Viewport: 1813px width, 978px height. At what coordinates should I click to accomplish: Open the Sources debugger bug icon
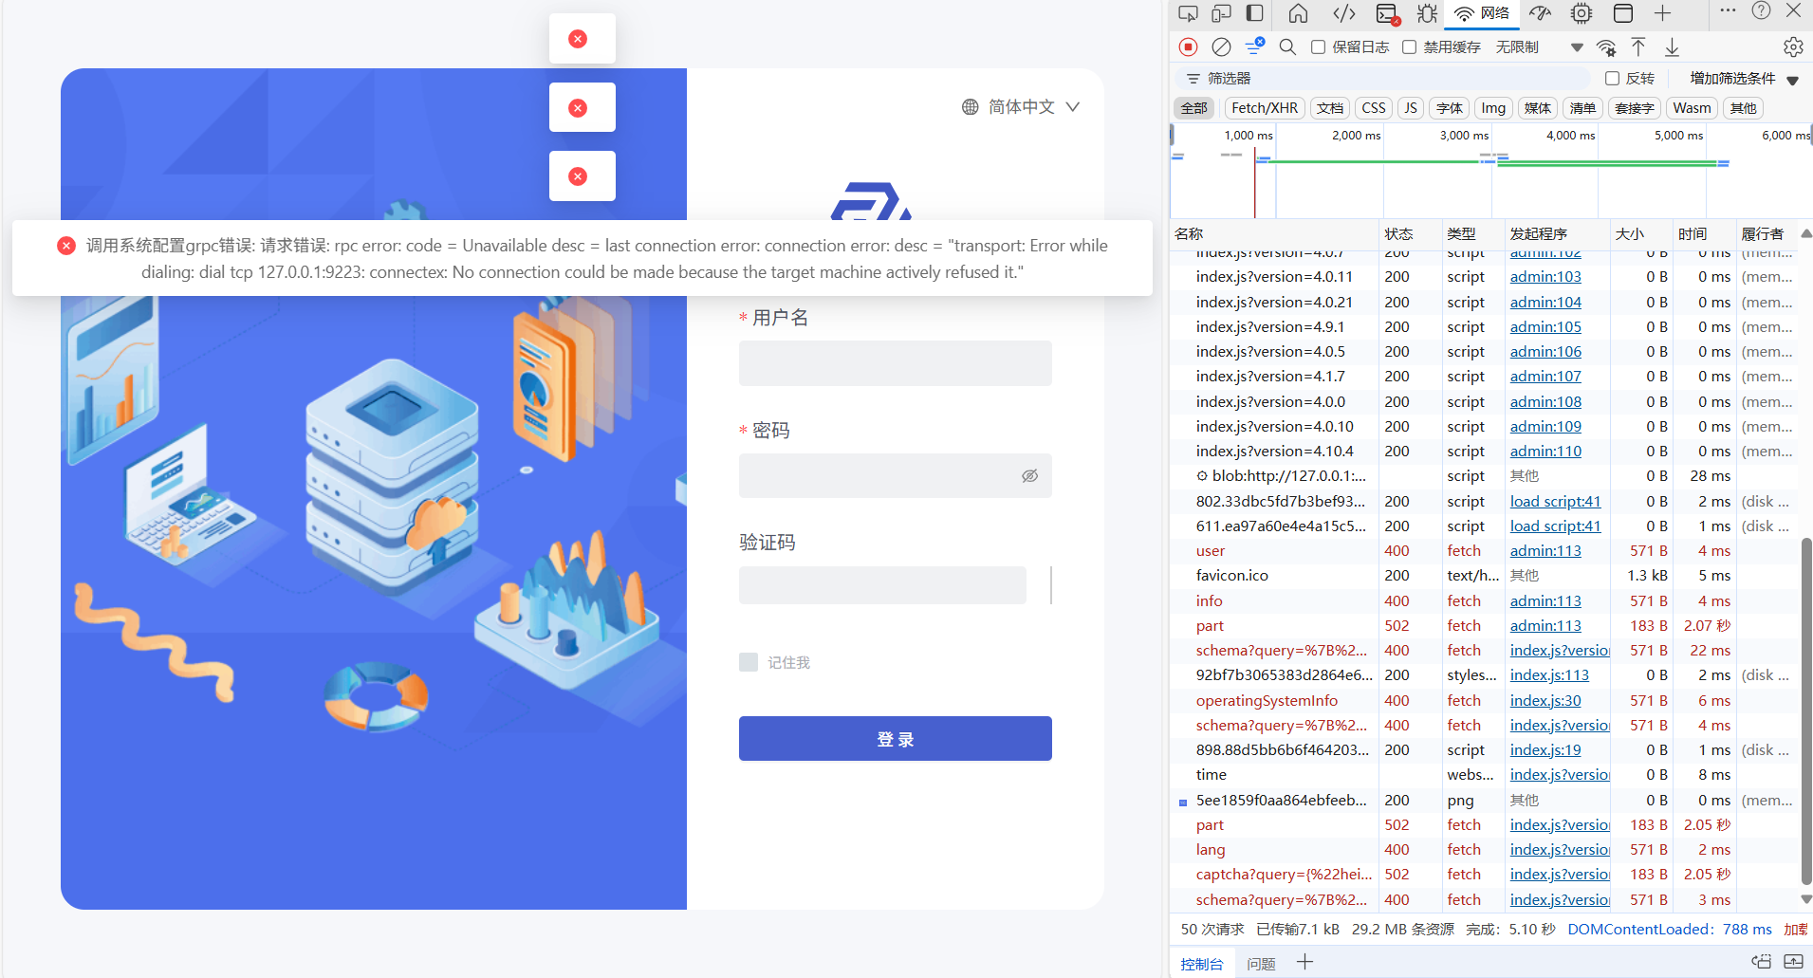pyautogui.click(x=1427, y=13)
